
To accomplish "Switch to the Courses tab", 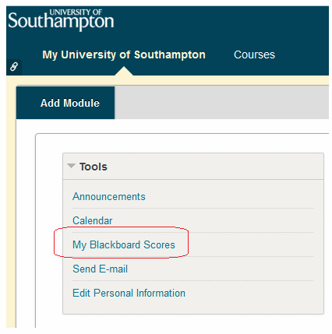I will tap(254, 54).
